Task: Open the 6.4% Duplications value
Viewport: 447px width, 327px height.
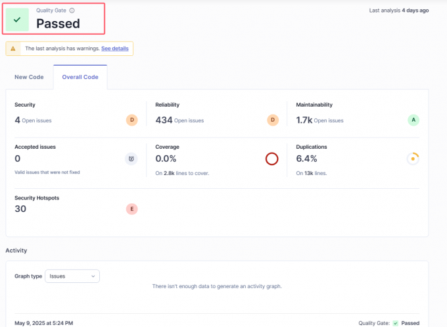Action: 306,159
